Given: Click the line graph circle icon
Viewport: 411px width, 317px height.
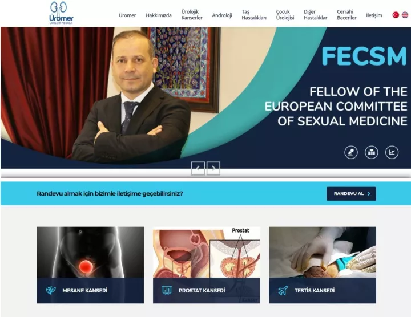Looking at the screenshot, I should coord(392,152).
